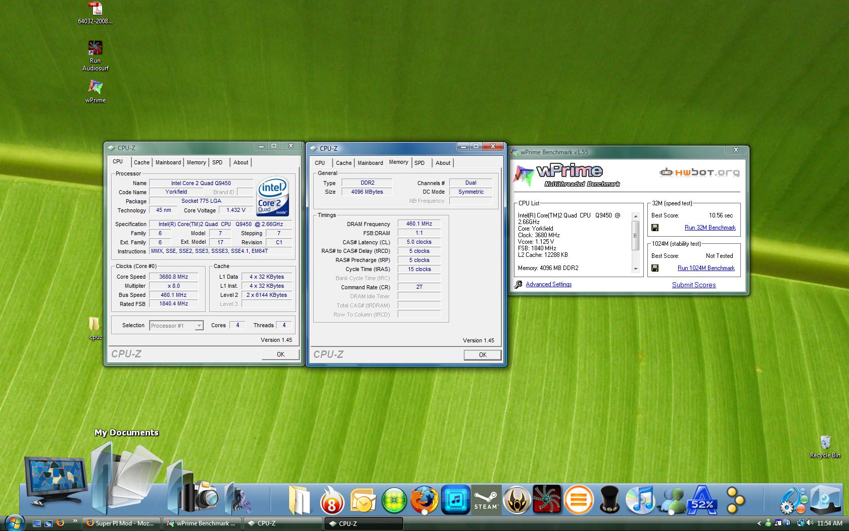Click the DRAM Frequency value 460.1 MHz

pyautogui.click(x=419, y=224)
